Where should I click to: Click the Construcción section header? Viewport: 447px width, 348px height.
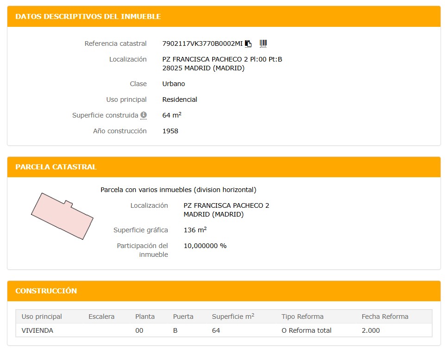(46, 291)
